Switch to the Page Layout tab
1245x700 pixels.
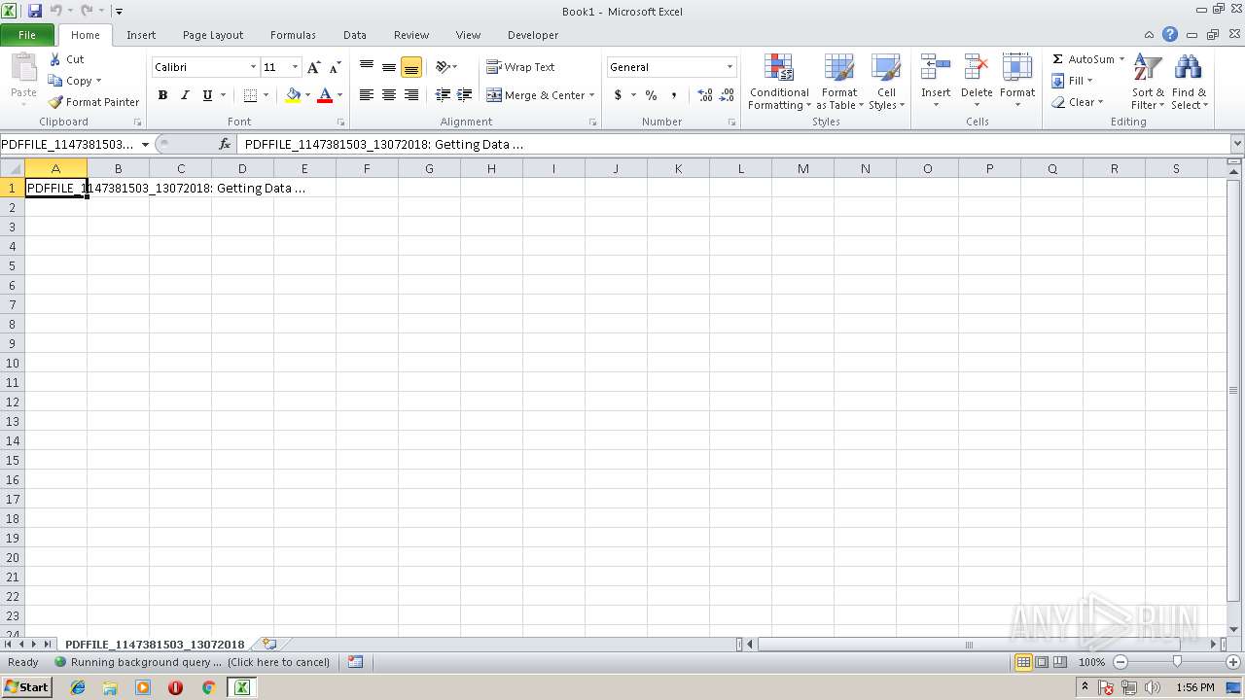click(x=213, y=35)
